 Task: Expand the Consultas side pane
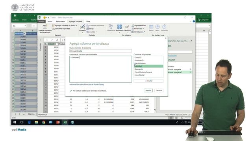(x=40, y=40)
